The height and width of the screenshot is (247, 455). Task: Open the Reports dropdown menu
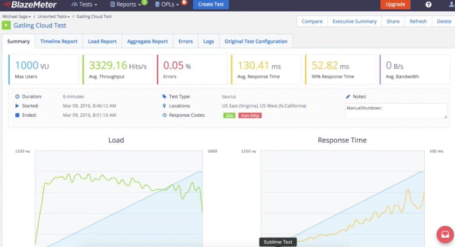coord(126,4)
